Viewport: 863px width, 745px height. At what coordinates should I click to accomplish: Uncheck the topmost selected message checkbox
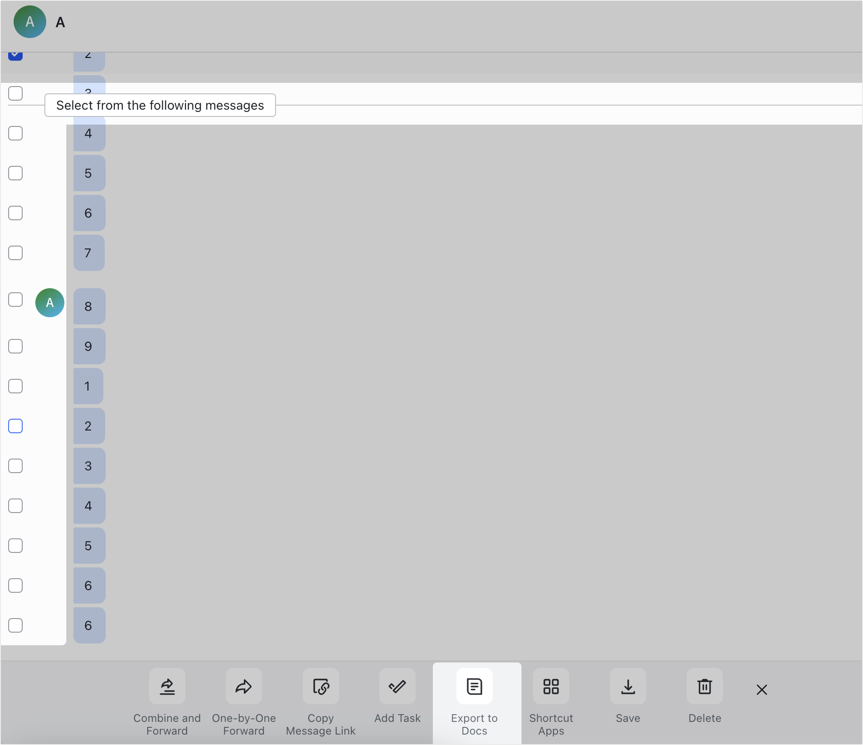point(16,54)
